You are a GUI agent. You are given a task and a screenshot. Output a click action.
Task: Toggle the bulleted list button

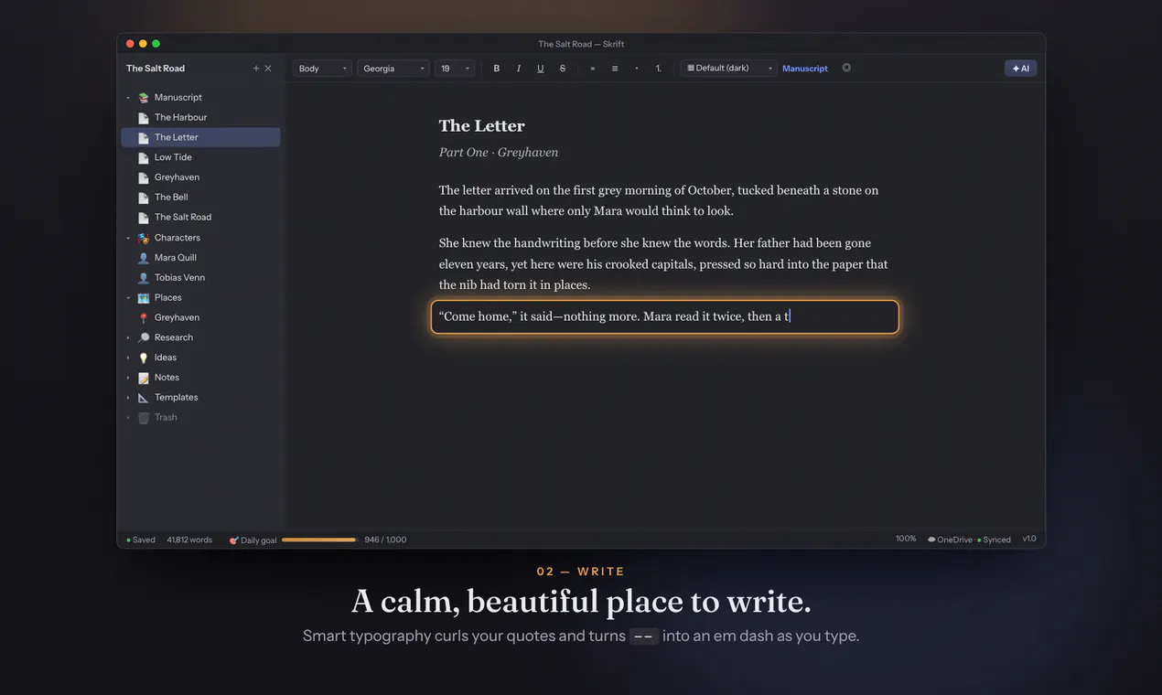(x=637, y=69)
